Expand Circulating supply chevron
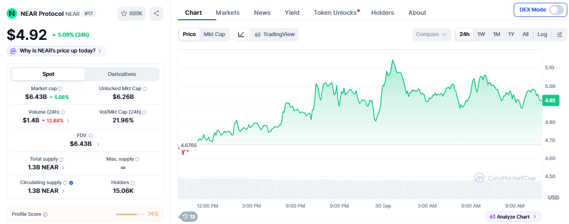This screenshot has width=569, height=224. click(x=64, y=191)
